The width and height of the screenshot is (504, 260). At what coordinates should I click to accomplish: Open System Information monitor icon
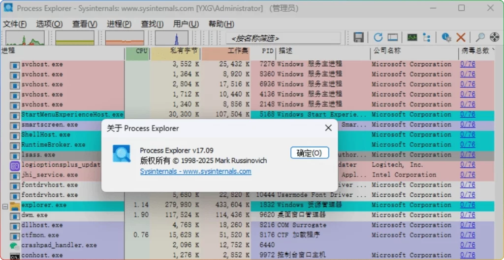412,38
